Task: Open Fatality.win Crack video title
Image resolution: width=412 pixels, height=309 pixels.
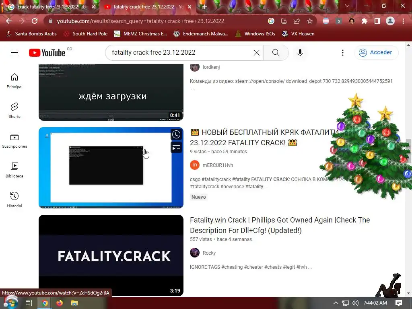Action: coord(280,225)
